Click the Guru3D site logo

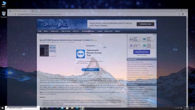53,24
